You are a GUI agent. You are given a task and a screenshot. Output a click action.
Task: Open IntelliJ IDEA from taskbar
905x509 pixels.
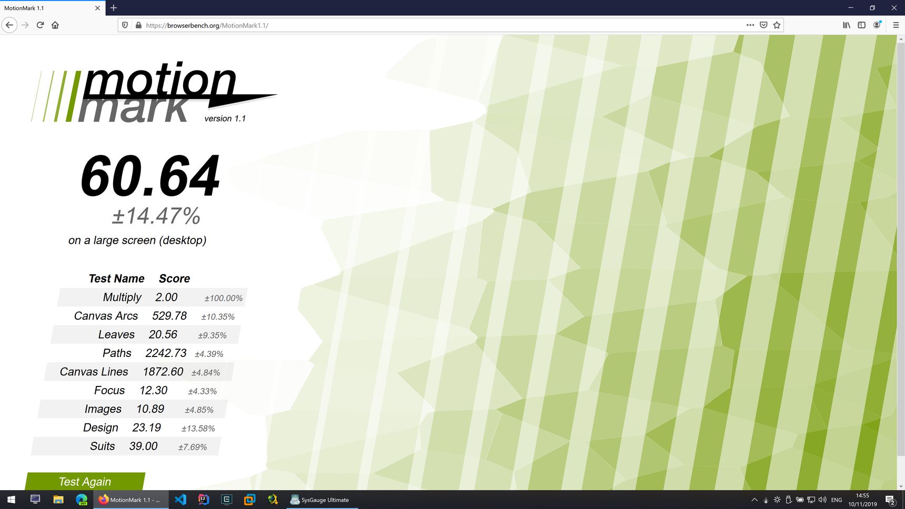(x=204, y=500)
